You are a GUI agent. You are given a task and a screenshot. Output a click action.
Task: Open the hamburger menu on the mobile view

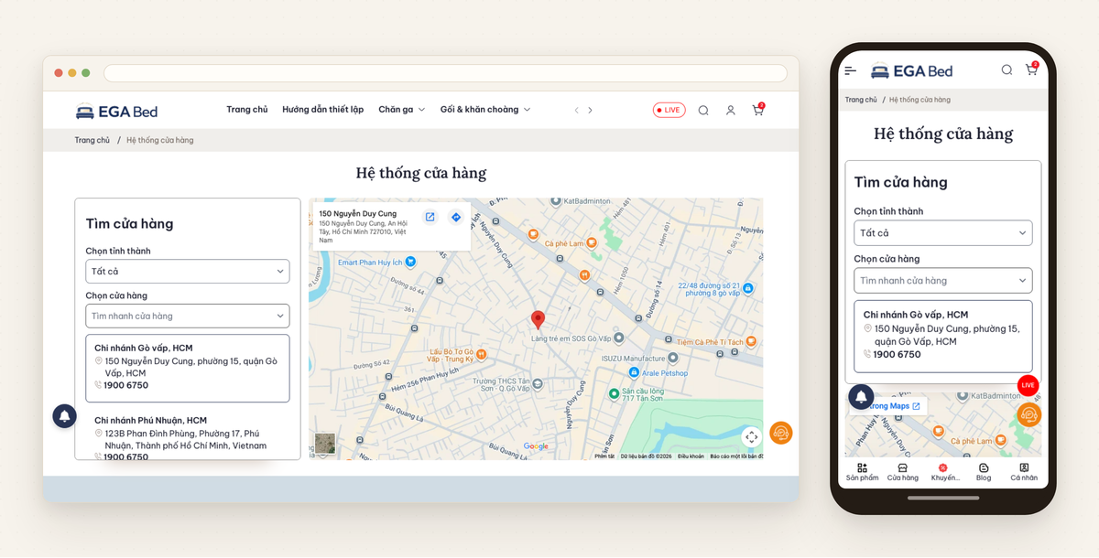851,70
